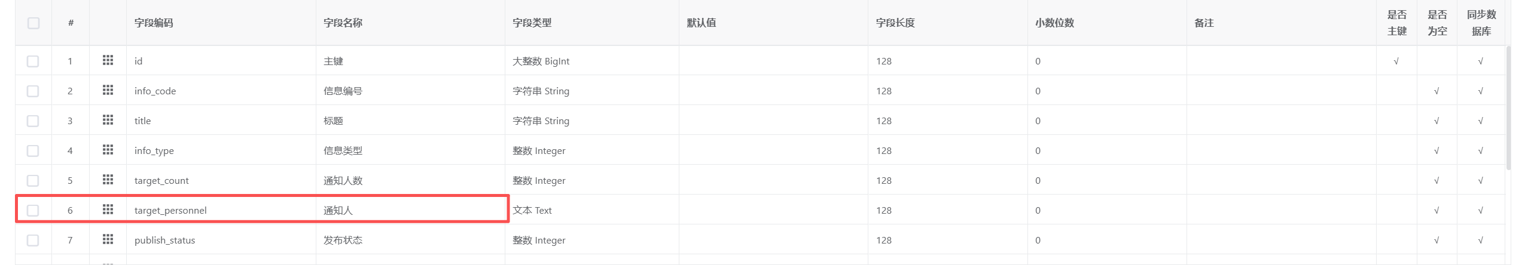
Task: Click the drag handle for target_count row
Action: pyautogui.click(x=108, y=180)
